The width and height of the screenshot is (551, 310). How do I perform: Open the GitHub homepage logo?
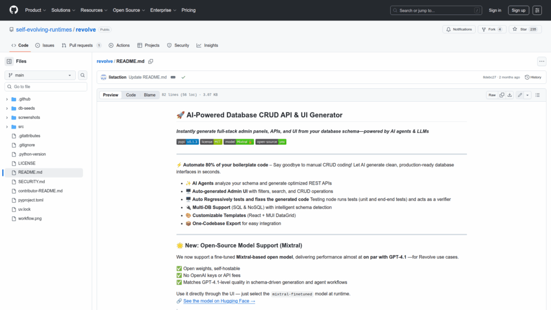[13, 10]
